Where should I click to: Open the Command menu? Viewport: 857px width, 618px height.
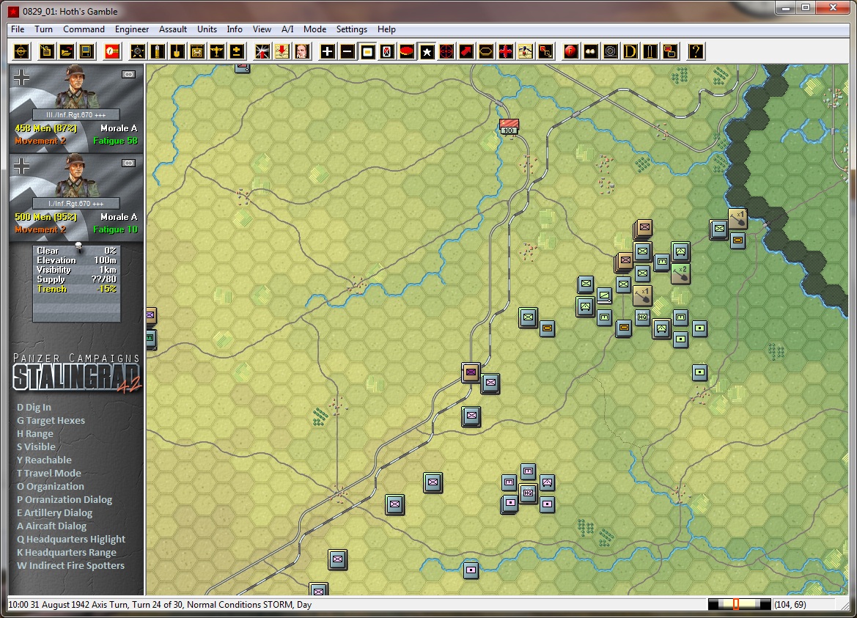pos(84,29)
